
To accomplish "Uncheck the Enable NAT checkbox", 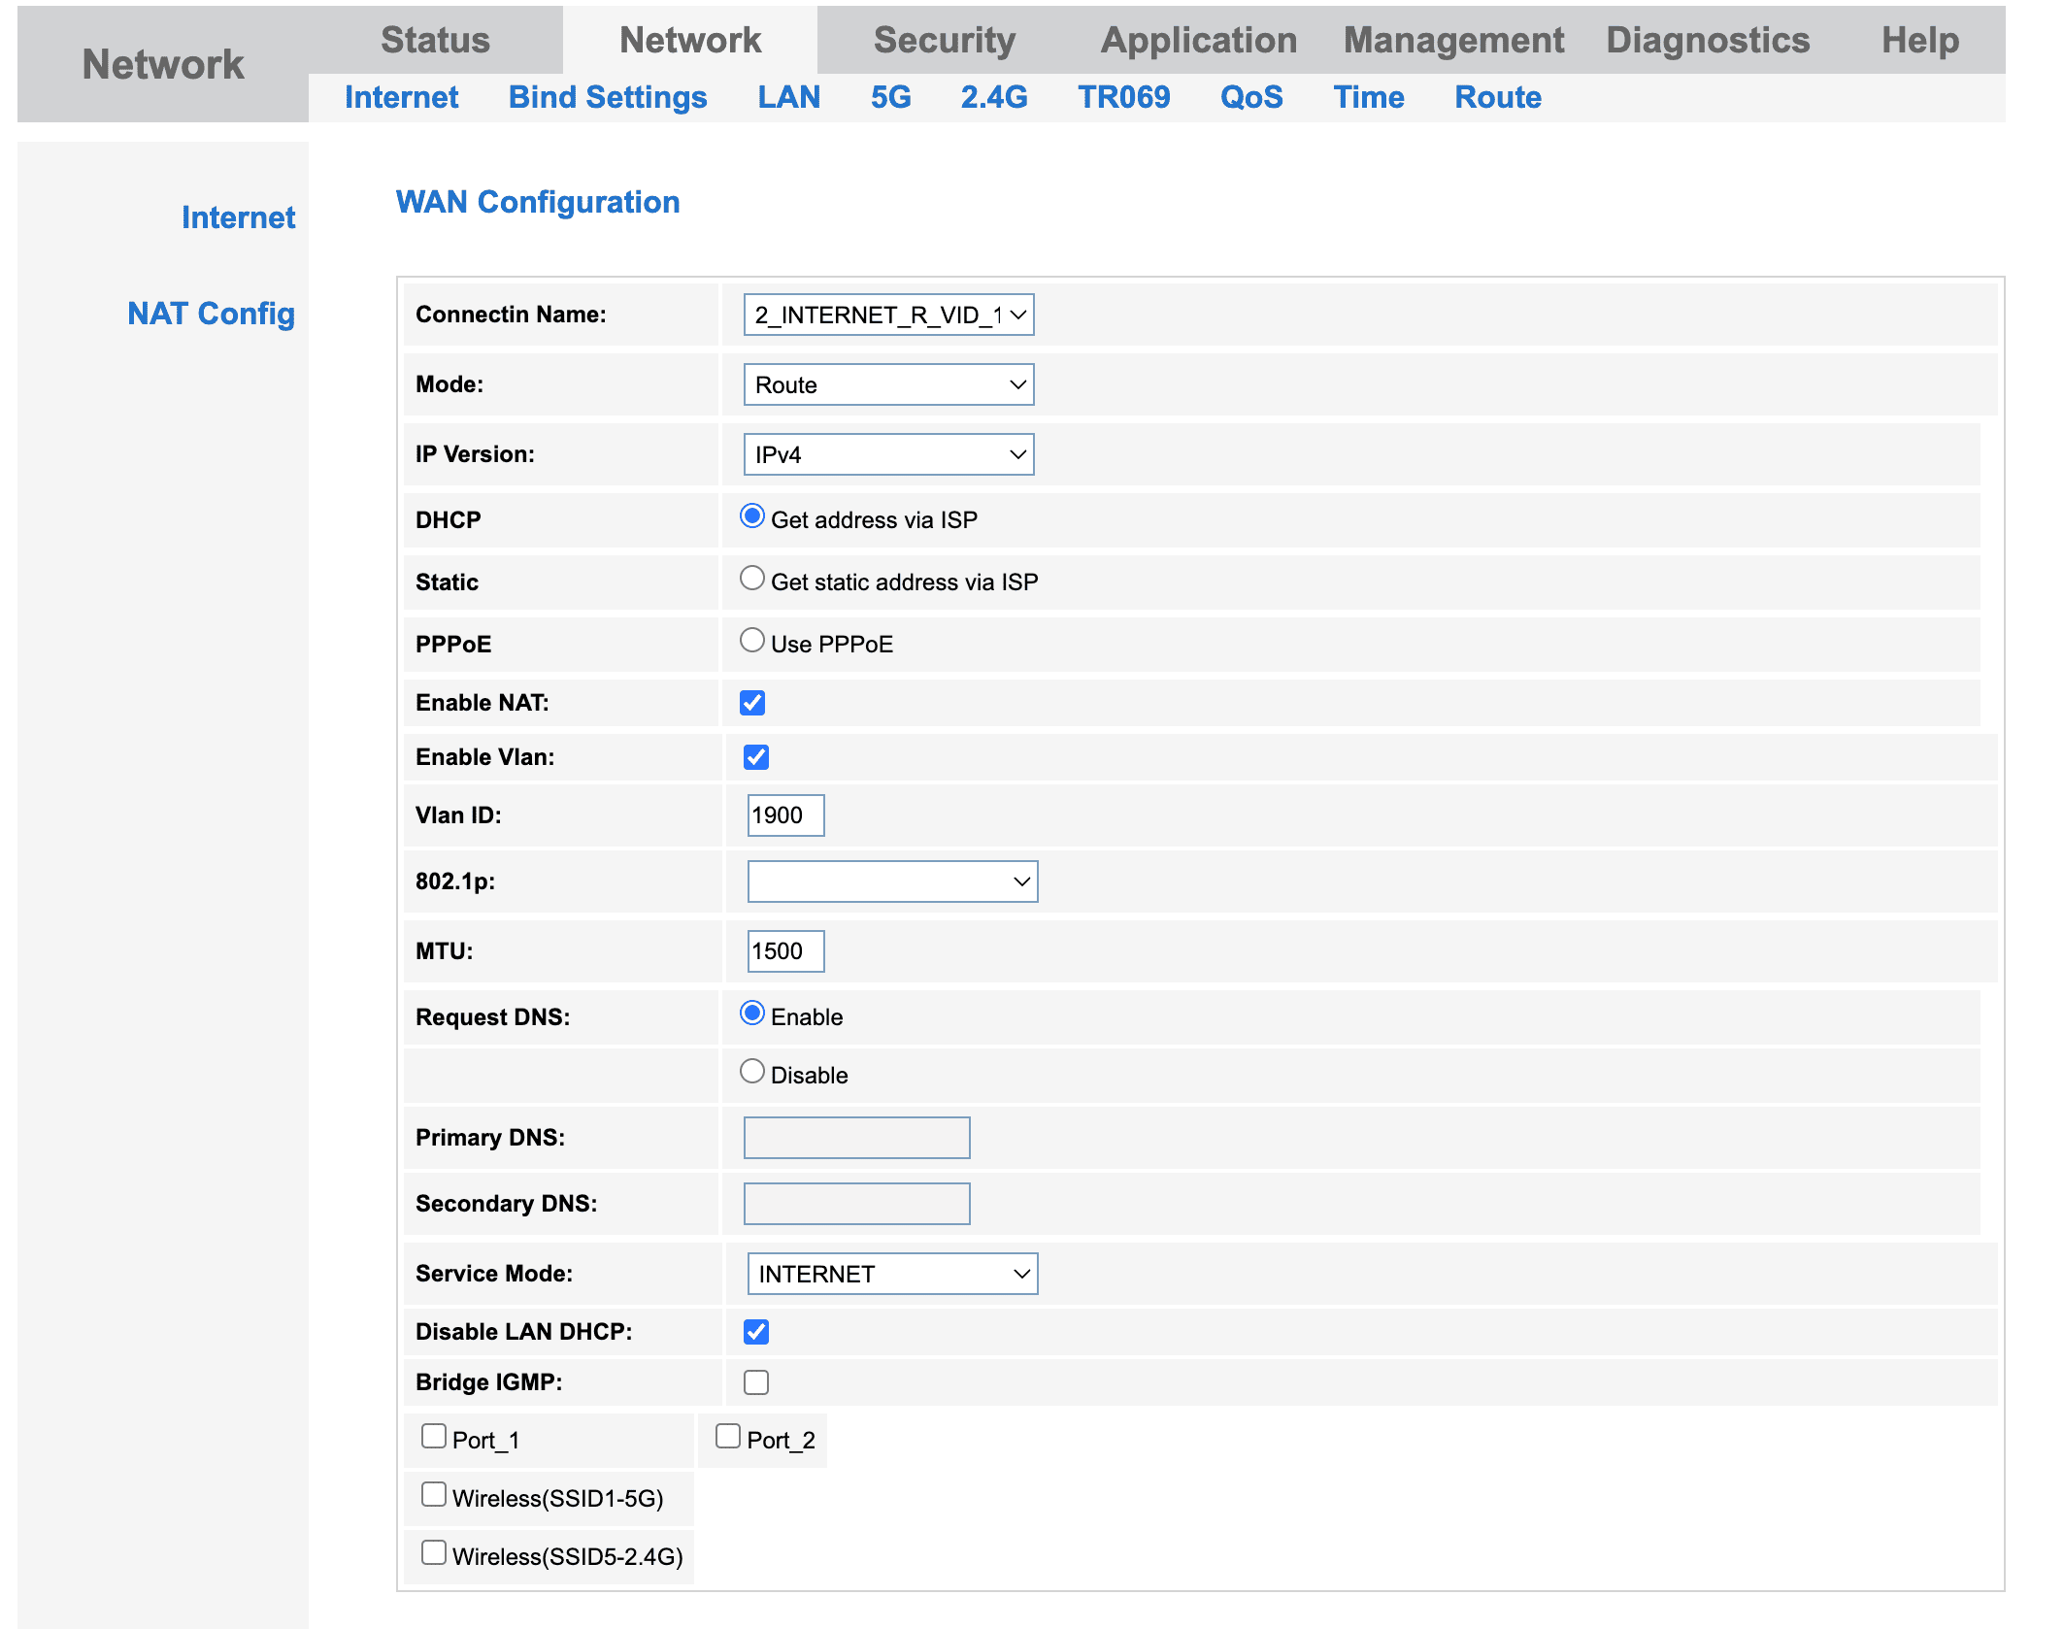I will pos(752,703).
